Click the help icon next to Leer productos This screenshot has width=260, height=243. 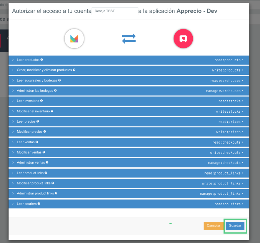click(42, 59)
